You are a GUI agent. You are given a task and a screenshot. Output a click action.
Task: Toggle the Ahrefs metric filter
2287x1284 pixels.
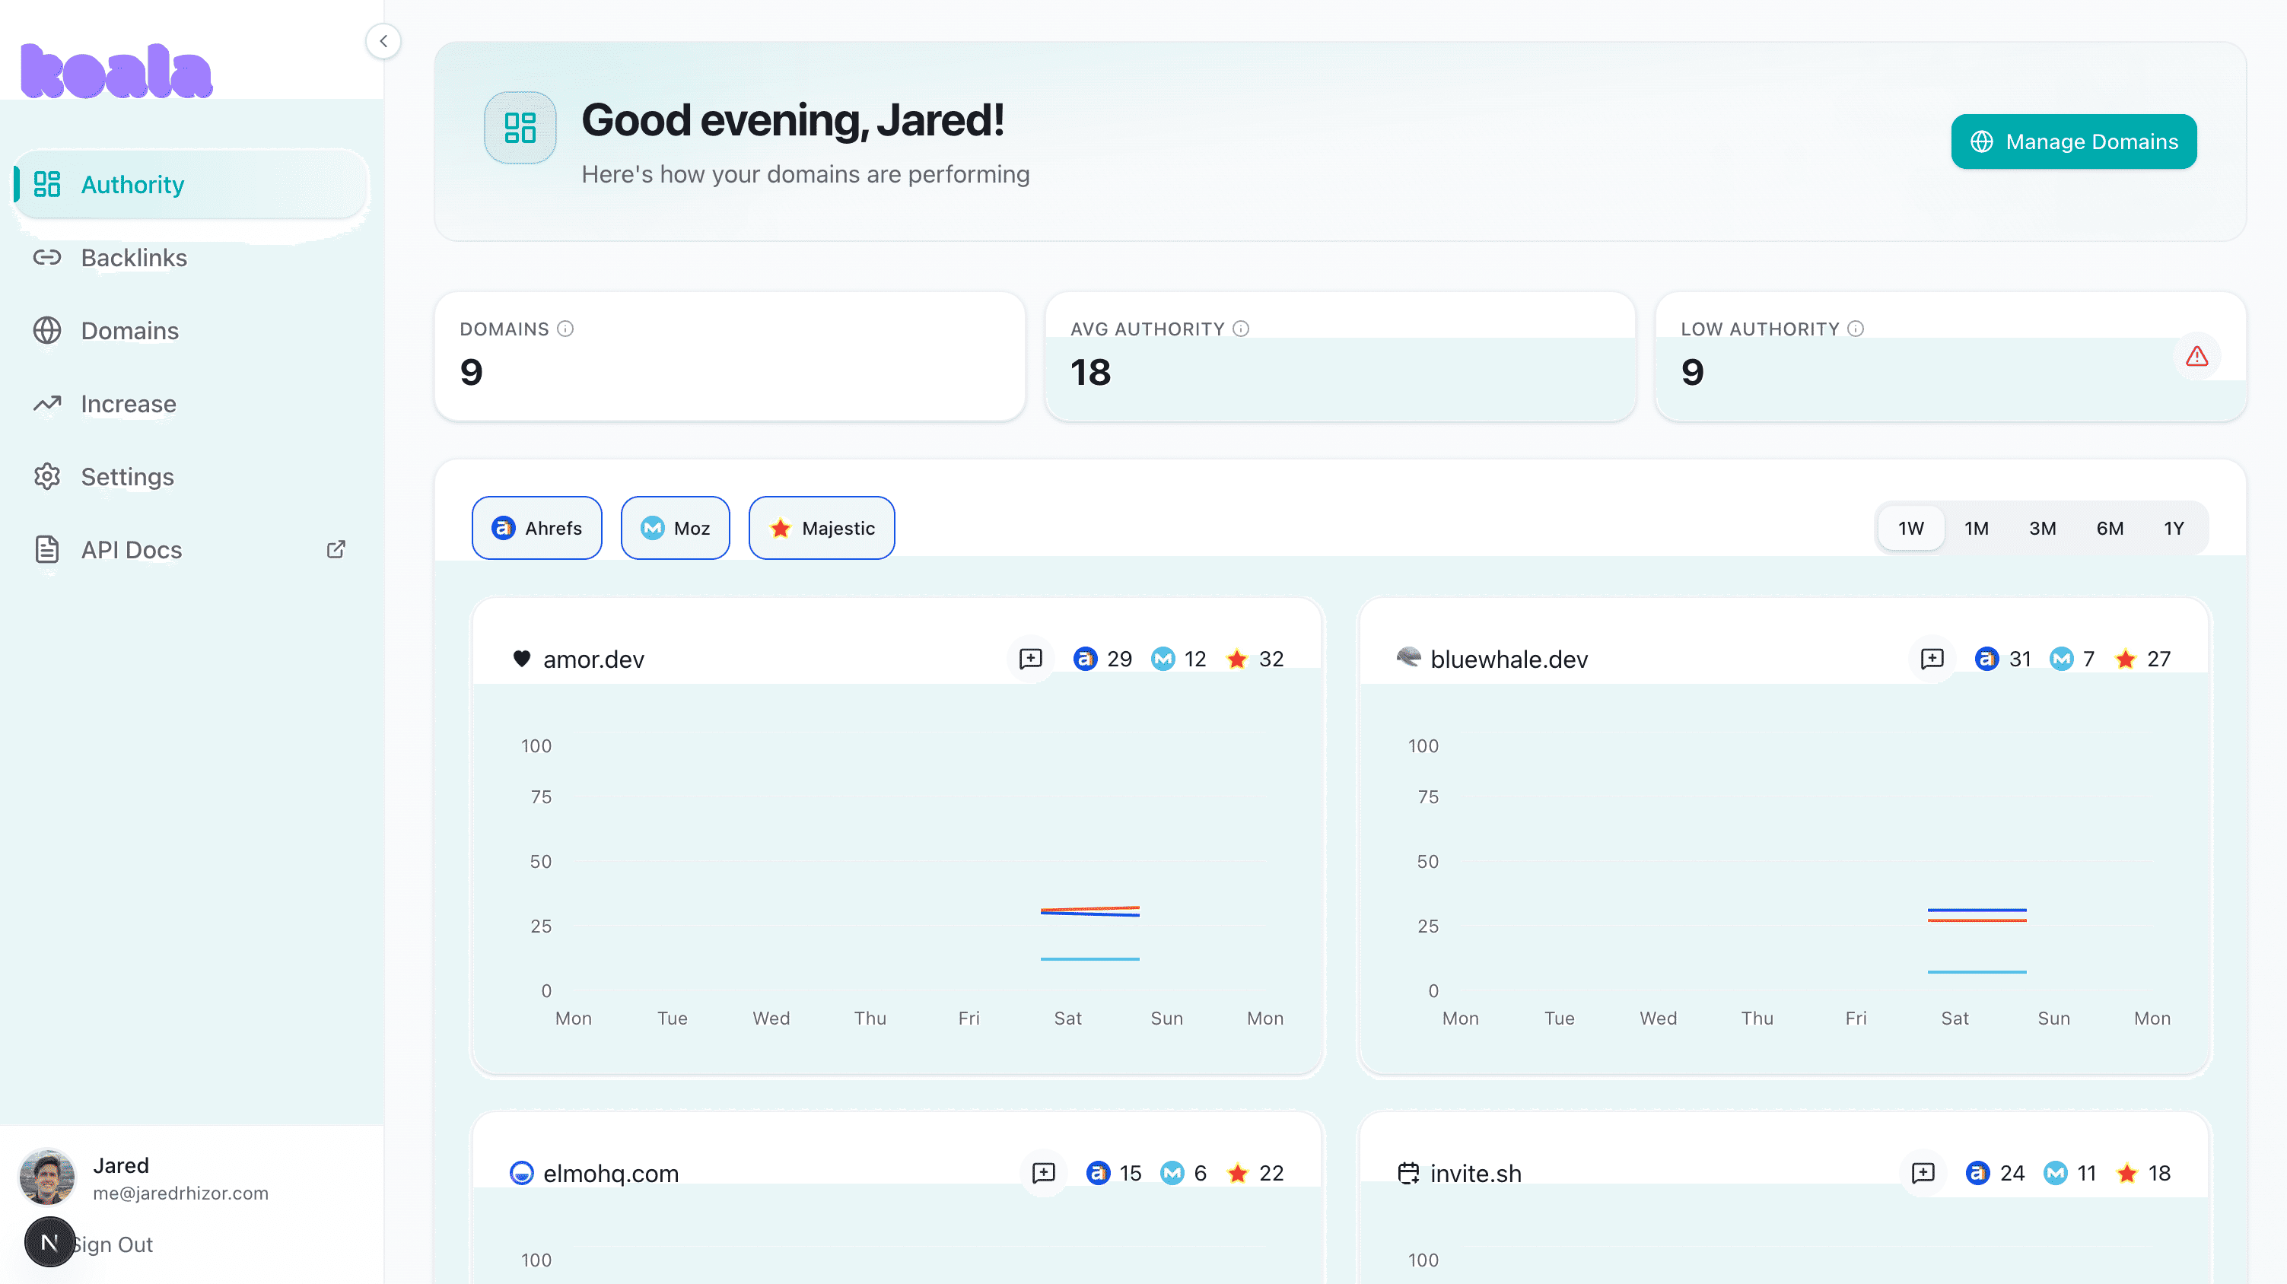536,528
